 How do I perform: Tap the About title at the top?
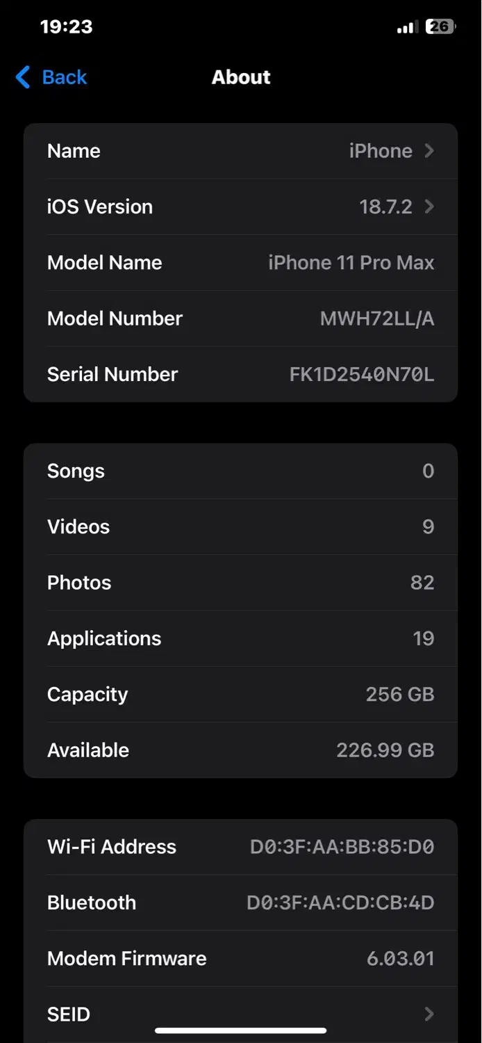241,77
